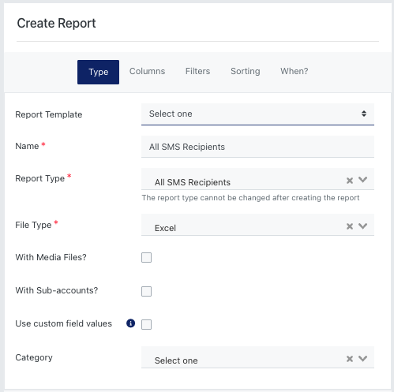Click the active Type tab button
Screen dimensions: 394x392
tap(98, 72)
